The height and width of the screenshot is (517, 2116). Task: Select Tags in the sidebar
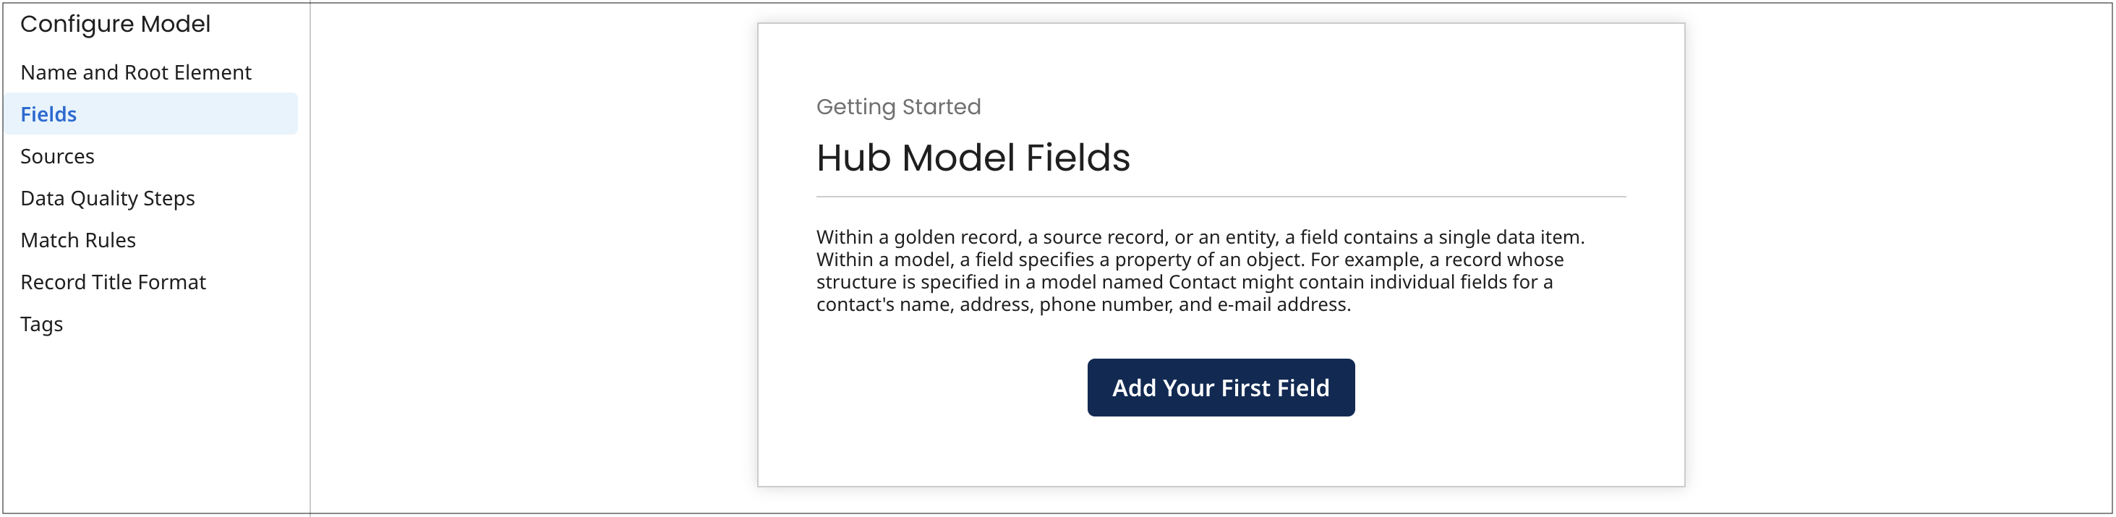(42, 324)
